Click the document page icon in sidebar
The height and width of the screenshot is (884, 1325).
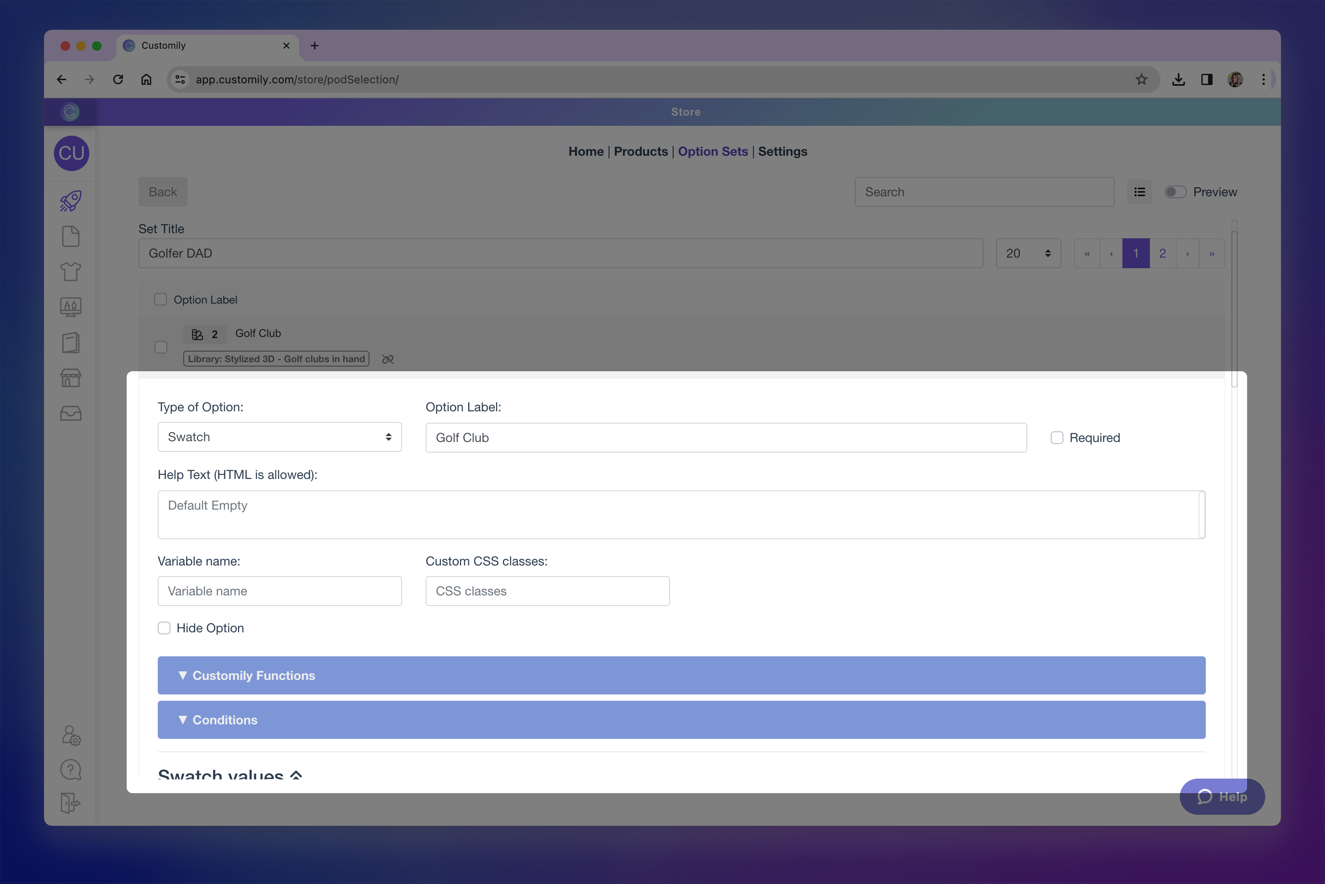coord(70,236)
